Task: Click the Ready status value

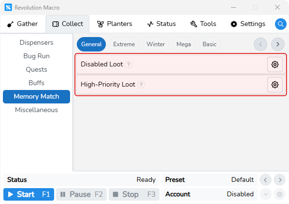Action: coord(146,179)
